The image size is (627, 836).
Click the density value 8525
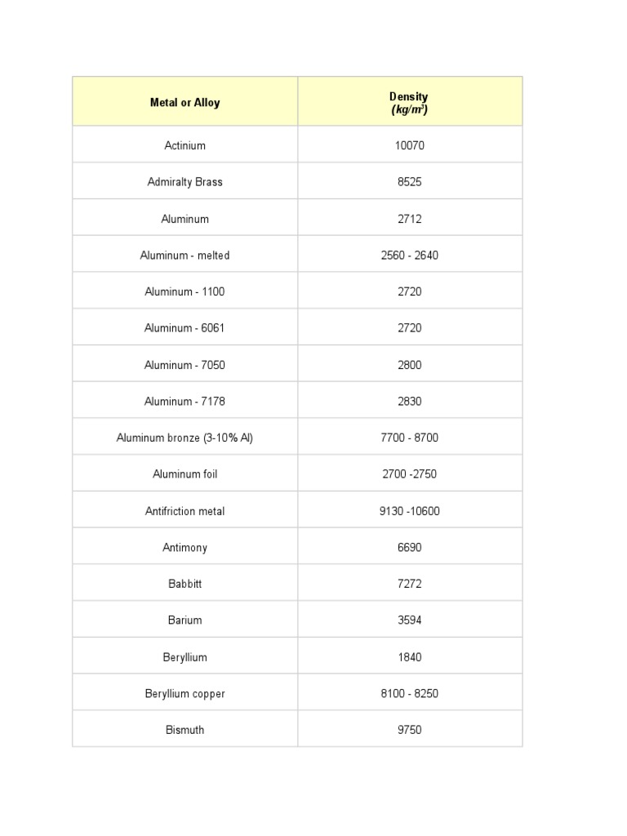pos(409,182)
